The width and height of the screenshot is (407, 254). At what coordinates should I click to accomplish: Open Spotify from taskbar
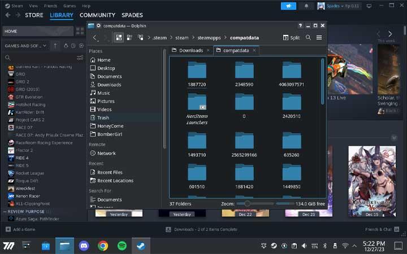(x=122, y=246)
